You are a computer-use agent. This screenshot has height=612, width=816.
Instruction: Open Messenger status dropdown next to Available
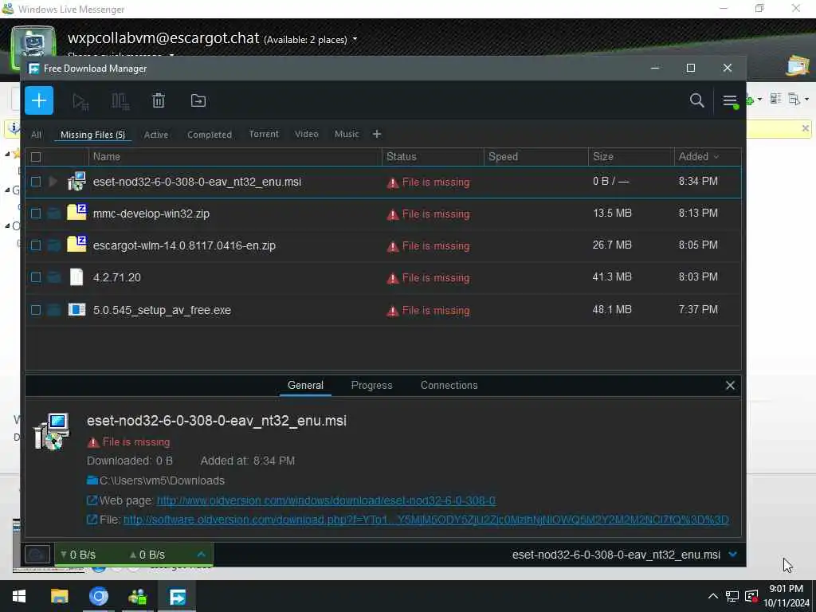click(x=355, y=39)
